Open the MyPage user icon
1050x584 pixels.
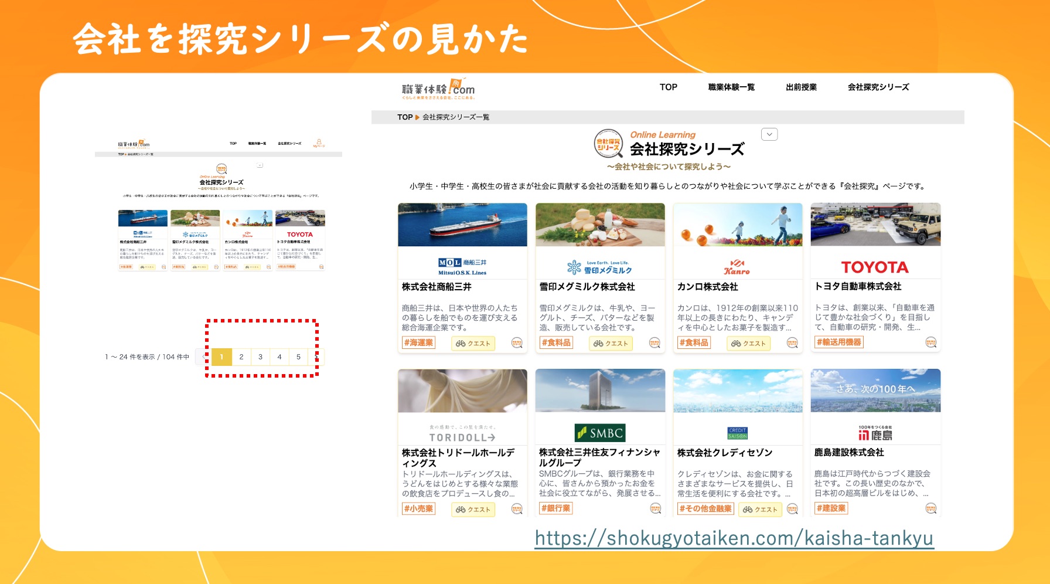319,142
